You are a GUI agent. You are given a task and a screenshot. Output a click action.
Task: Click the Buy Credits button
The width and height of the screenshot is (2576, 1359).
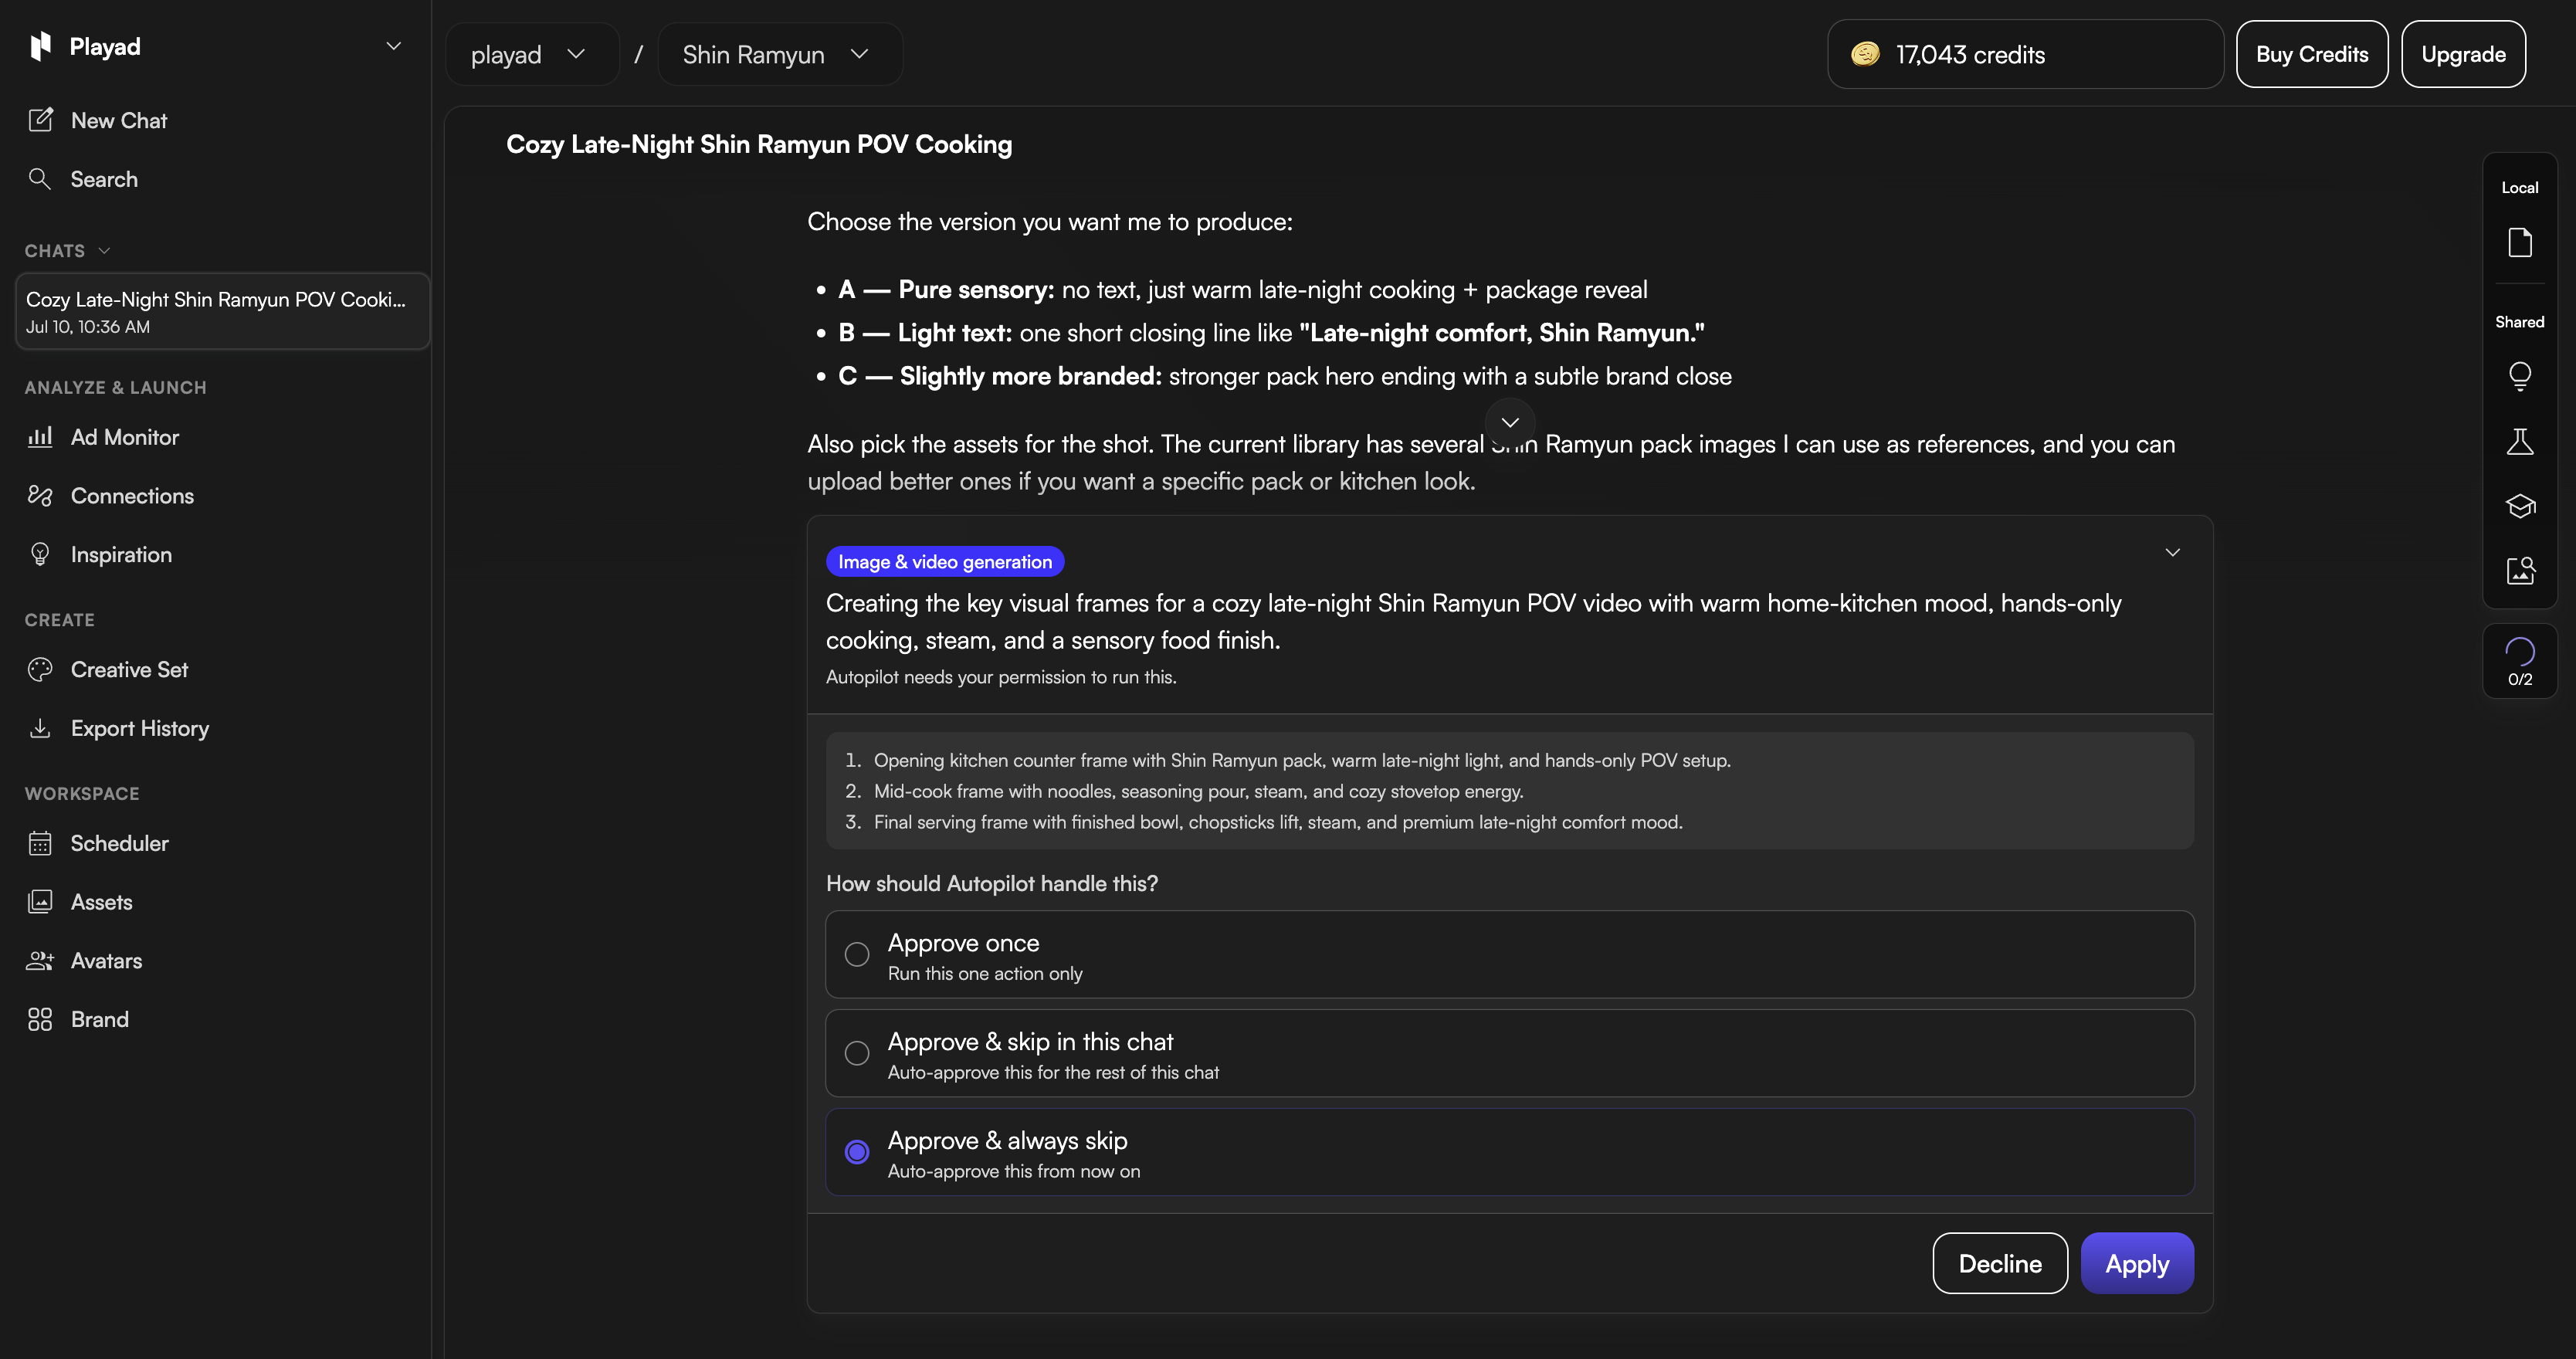pyautogui.click(x=2312, y=54)
